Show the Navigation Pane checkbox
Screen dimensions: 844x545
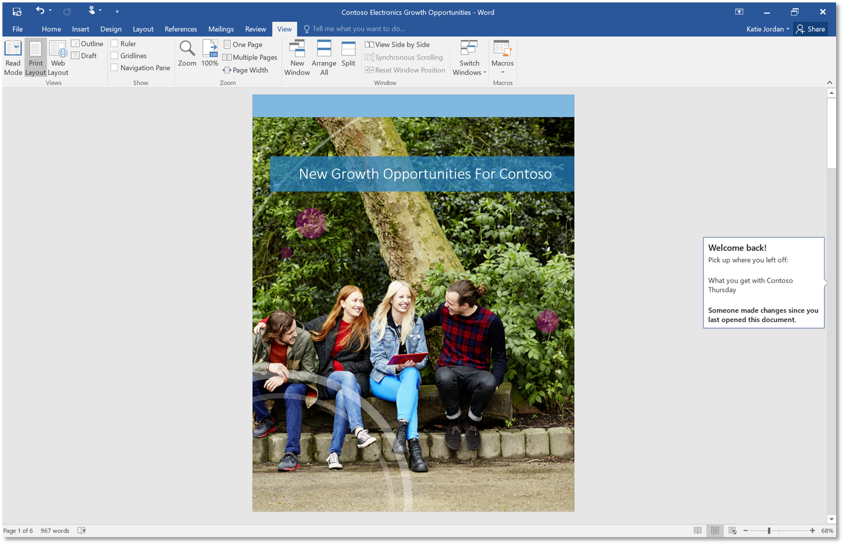[x=114, y=68]
